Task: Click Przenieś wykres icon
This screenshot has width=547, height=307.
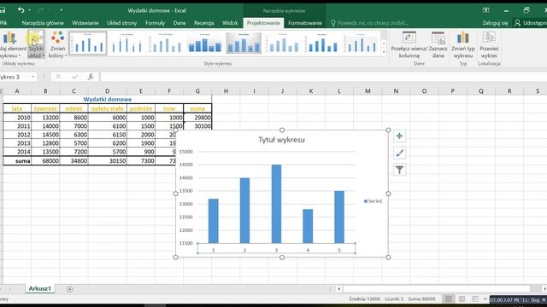Action: pyautogui.click(x=489, y=44)
